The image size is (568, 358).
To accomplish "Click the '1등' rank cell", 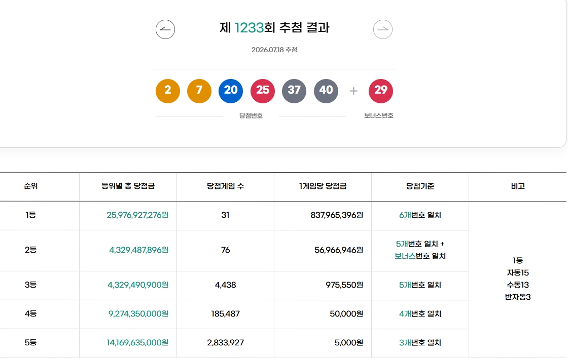I will 30,215.
